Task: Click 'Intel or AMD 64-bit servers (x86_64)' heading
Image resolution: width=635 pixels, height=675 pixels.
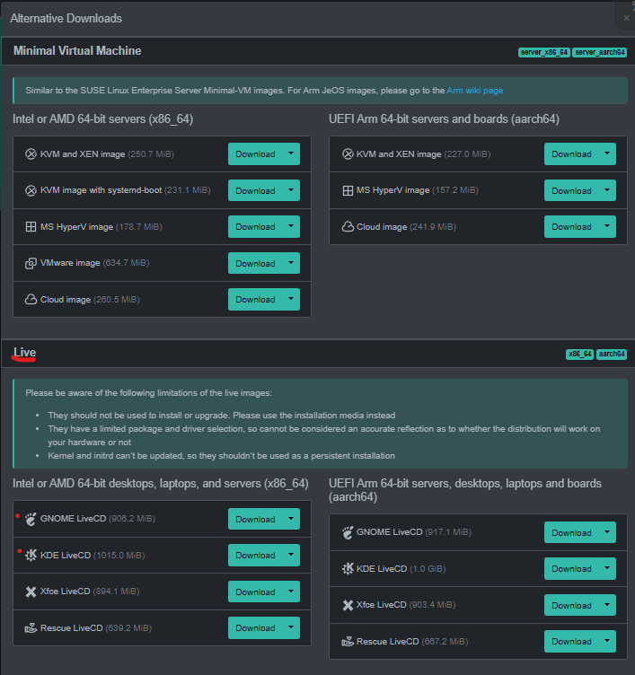Action: click(102, 118)
